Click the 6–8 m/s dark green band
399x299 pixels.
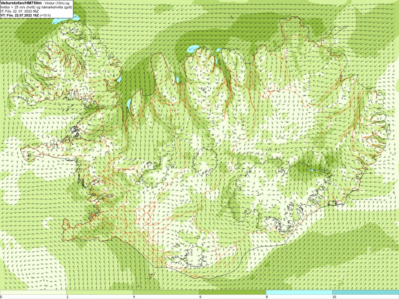233,292
